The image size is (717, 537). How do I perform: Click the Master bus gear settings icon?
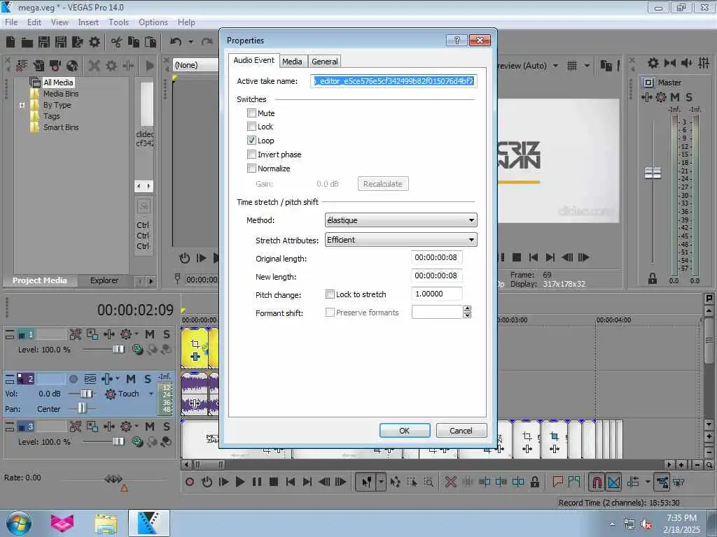click(661, 96)
